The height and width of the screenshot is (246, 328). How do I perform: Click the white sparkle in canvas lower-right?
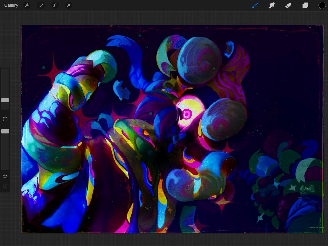260,218
